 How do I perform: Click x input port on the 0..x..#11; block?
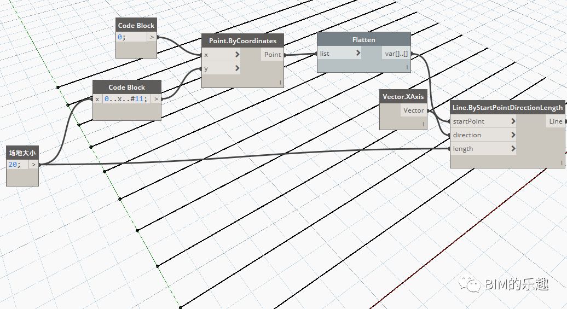(x=97, y=98)
